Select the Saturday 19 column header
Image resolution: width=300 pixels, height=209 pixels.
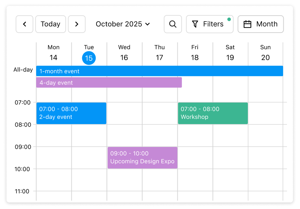click(x=230, y=53)
